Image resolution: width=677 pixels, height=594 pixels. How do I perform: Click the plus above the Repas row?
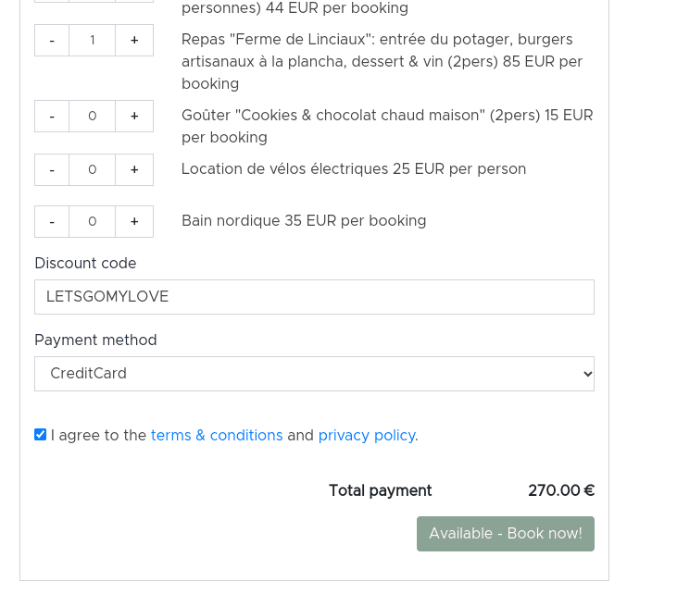[134, 1]
